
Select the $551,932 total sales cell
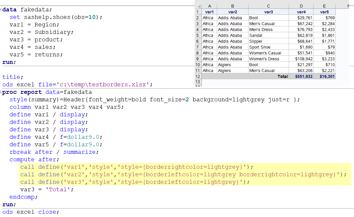[301, 76]
